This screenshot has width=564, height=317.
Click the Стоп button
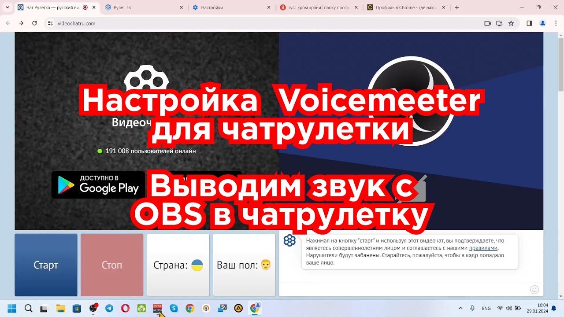[112, 265]
